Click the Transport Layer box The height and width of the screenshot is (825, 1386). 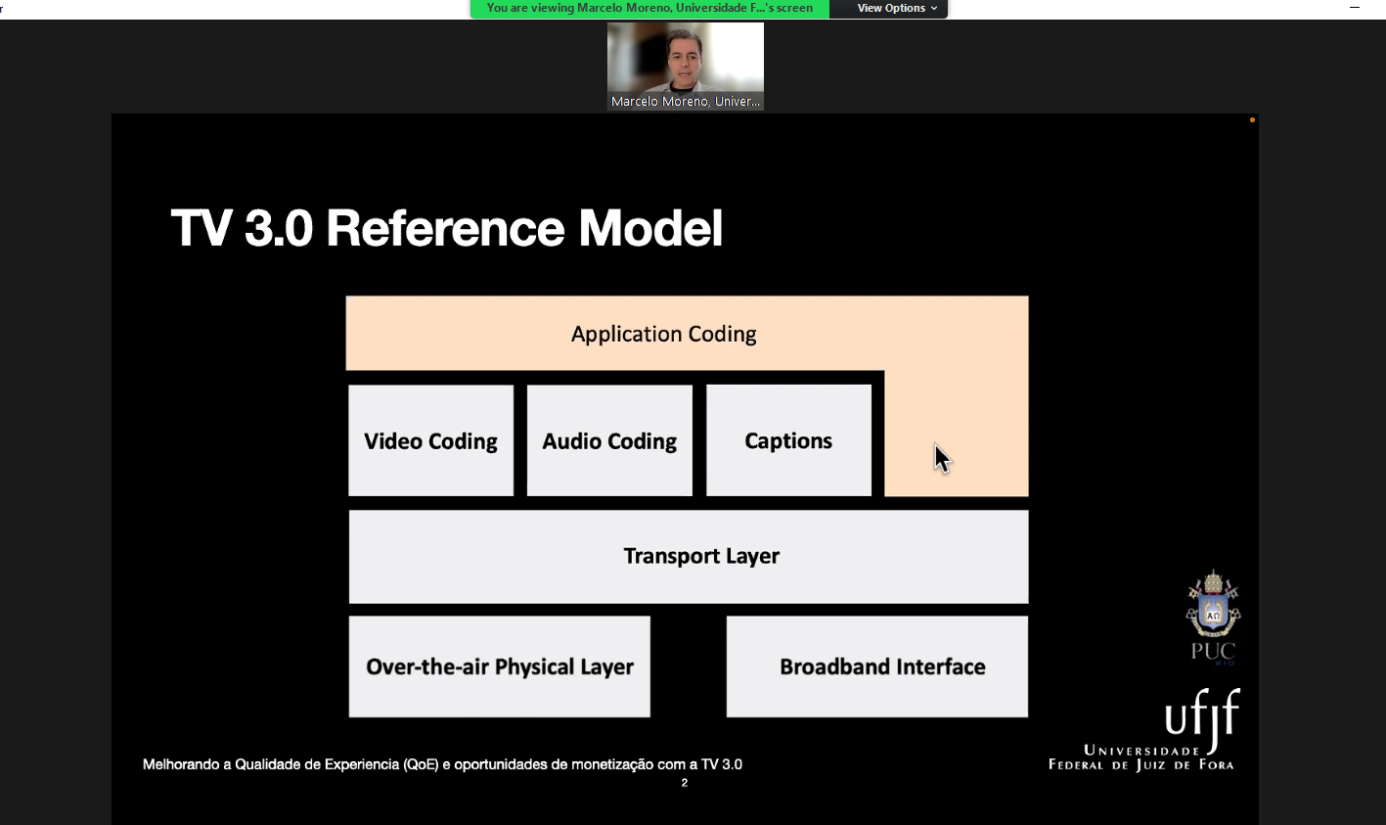tap(689, 556)
